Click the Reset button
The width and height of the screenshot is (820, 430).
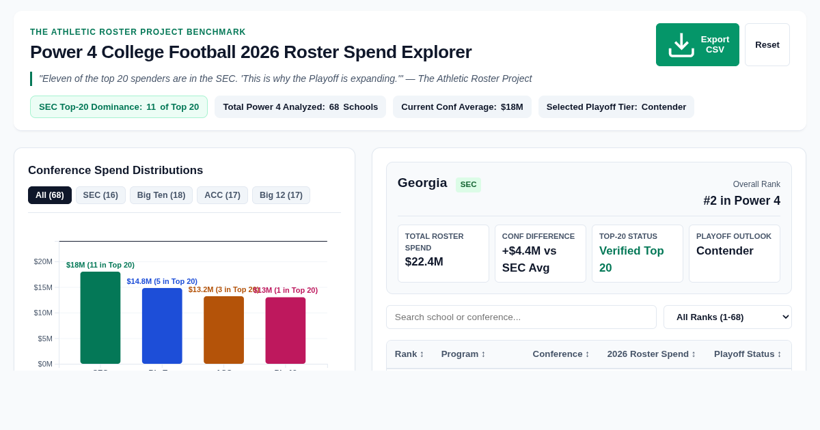tap(767, 44)
